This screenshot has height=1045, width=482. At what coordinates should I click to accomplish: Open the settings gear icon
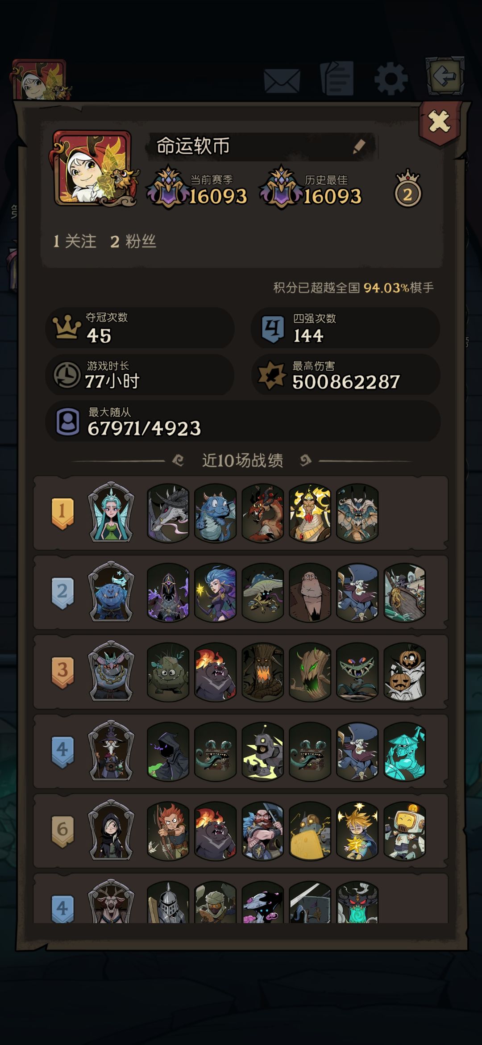(x=391, y=79)
